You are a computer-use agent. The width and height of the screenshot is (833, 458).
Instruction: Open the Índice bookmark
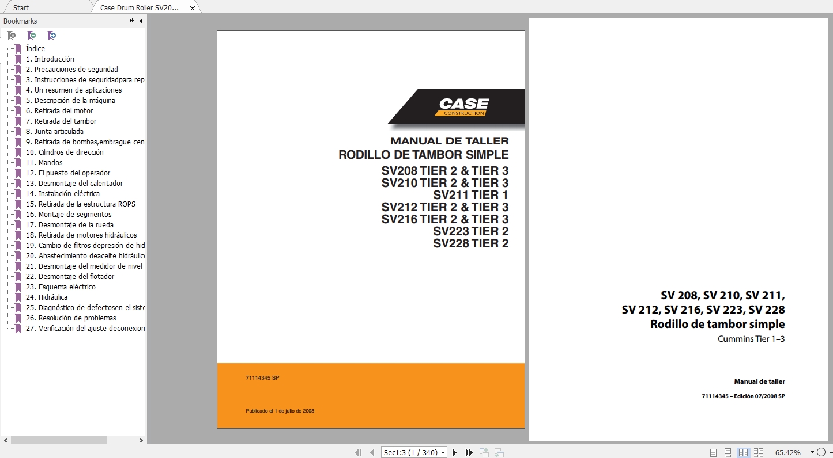point(35,49)
